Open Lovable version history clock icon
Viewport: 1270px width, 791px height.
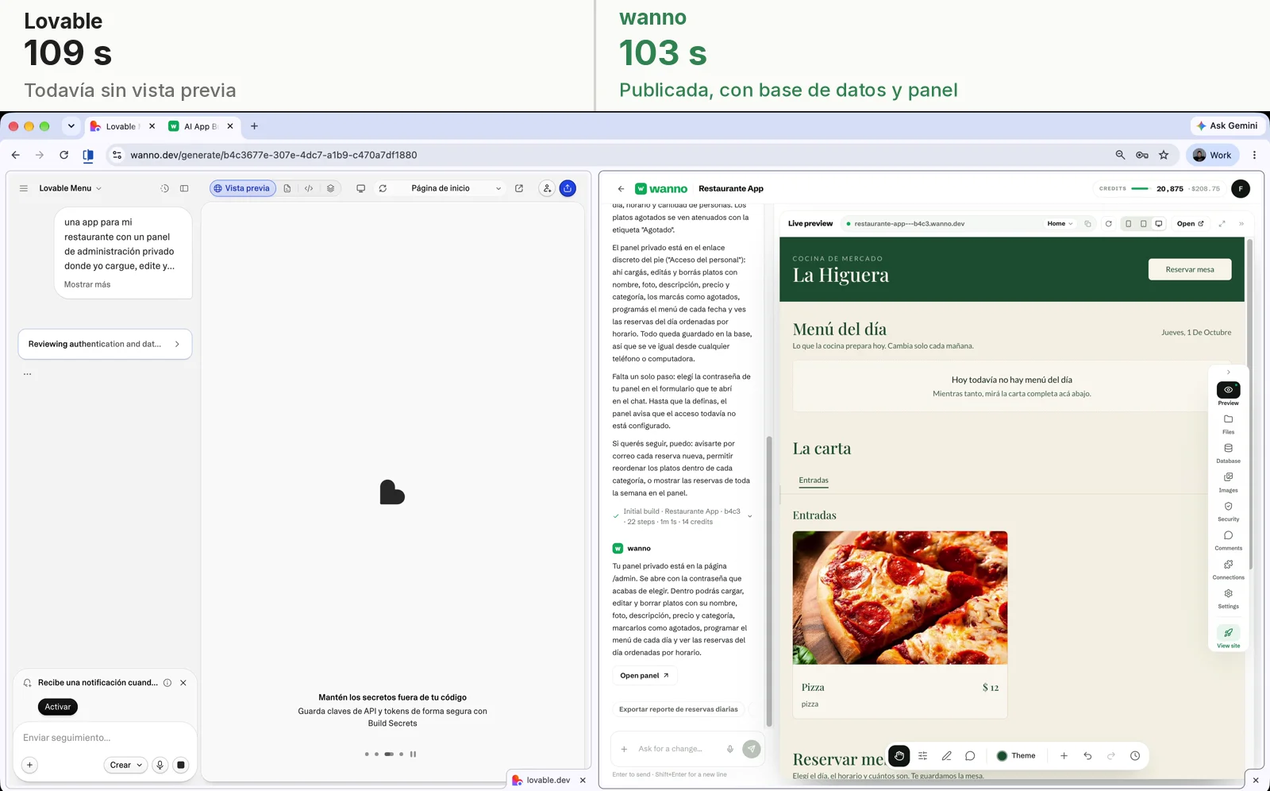click(164, 188)
